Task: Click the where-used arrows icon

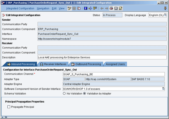Action: coord(90,8)
